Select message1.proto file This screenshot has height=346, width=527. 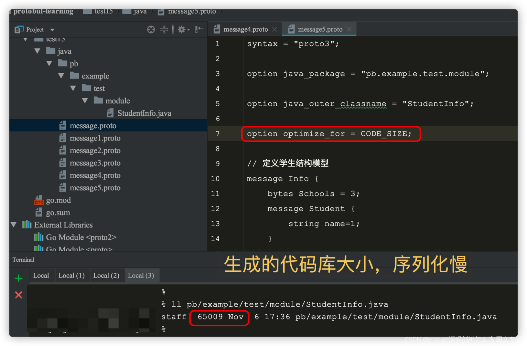[95, 138]
